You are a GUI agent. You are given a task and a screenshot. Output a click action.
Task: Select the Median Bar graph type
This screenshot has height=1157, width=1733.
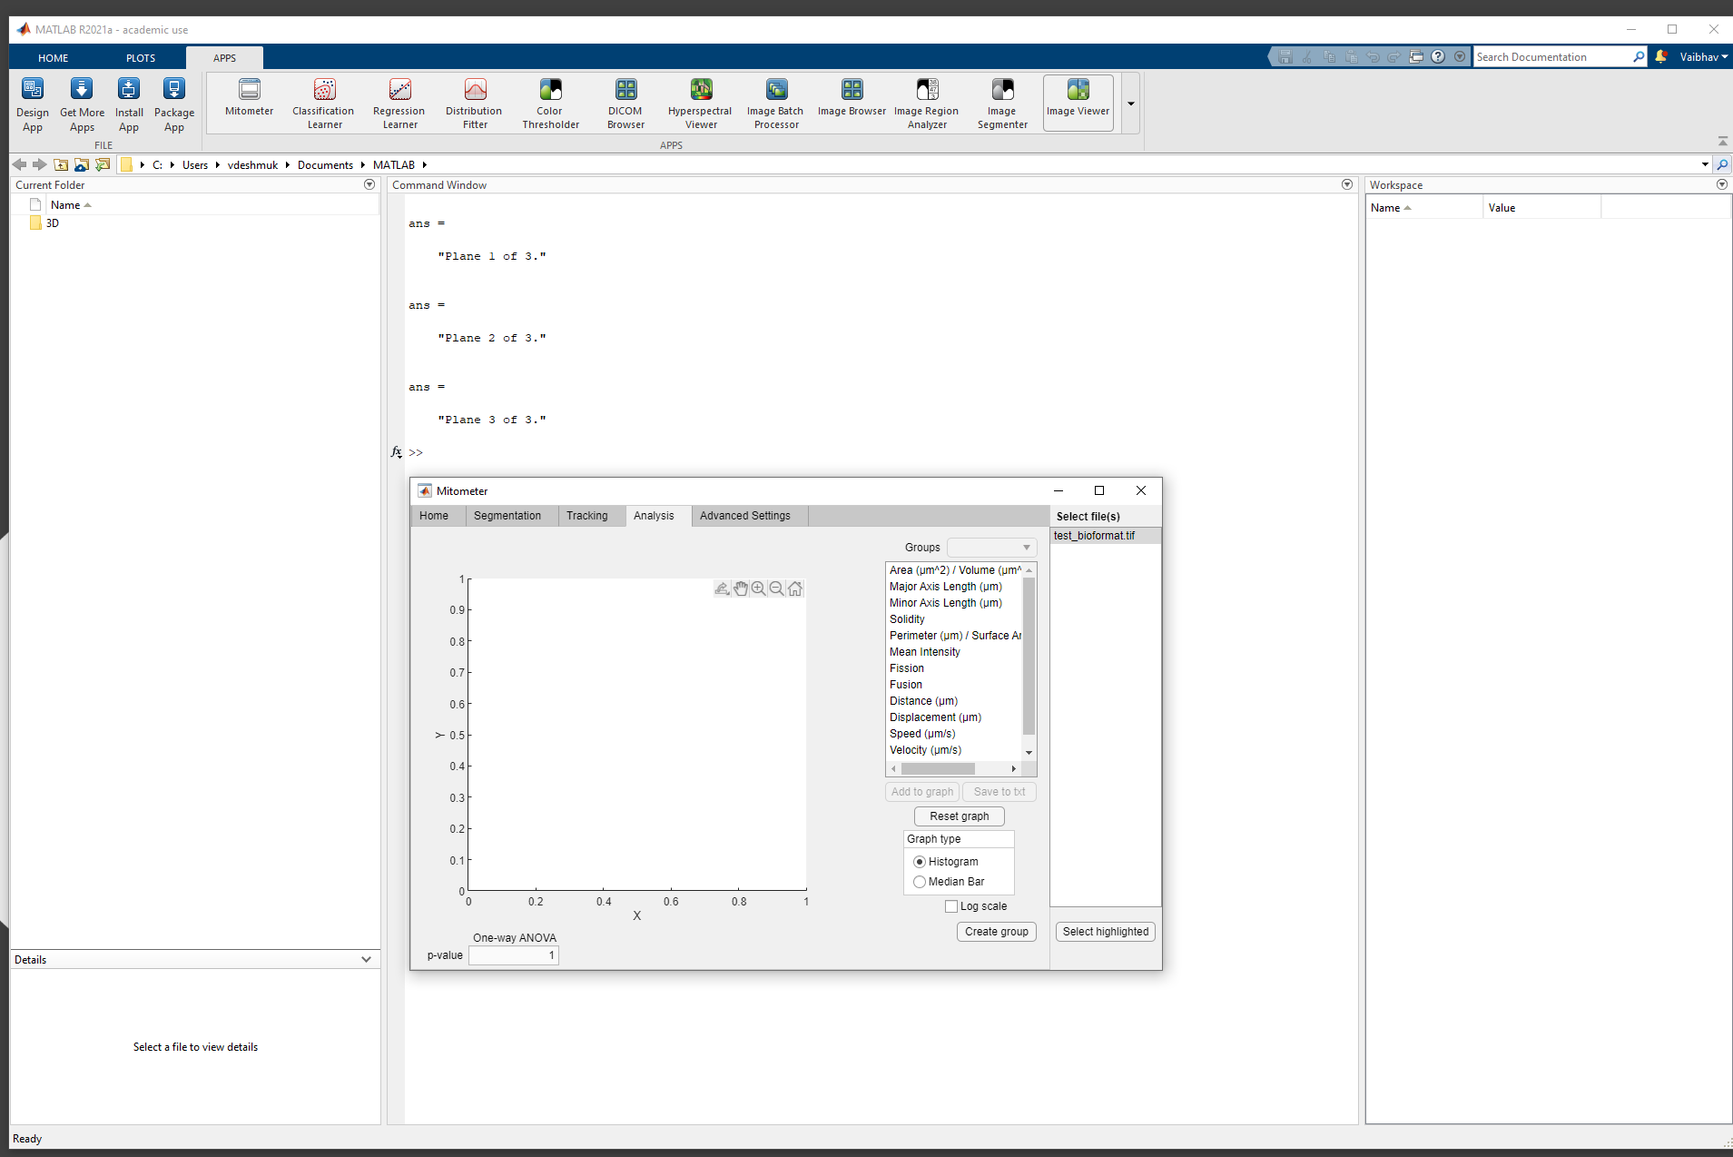[x=920, y=881]
